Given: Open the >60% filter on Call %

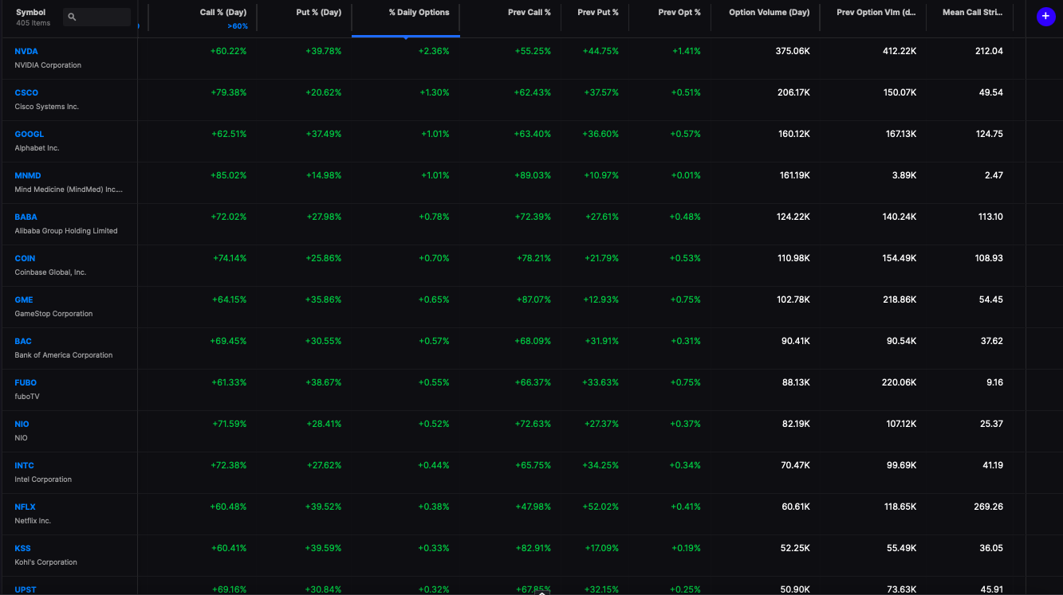Looking at the screenshot, I should 237,26.
